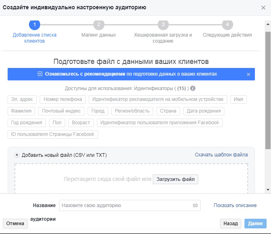Click the Почтовый индекс identifier tag

61,111
